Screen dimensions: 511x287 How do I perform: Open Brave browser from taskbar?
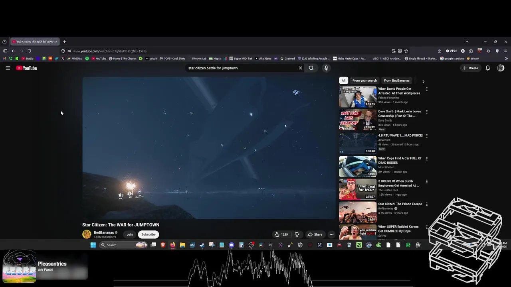[163, 245]
